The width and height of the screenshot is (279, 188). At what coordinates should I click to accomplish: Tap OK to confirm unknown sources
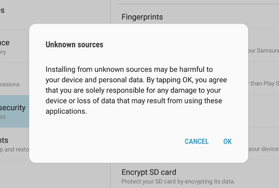click(227, 142)
